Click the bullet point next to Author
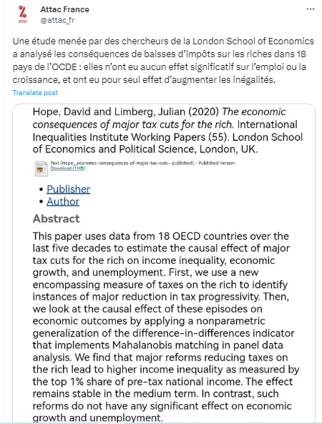Image resolution: width=322 pixels, height=424 pixels. 41,202
